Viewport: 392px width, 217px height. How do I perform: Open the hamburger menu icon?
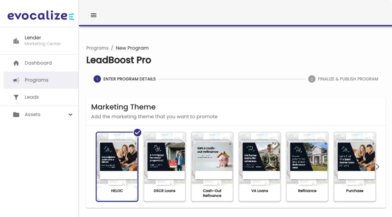click(93, 15)
